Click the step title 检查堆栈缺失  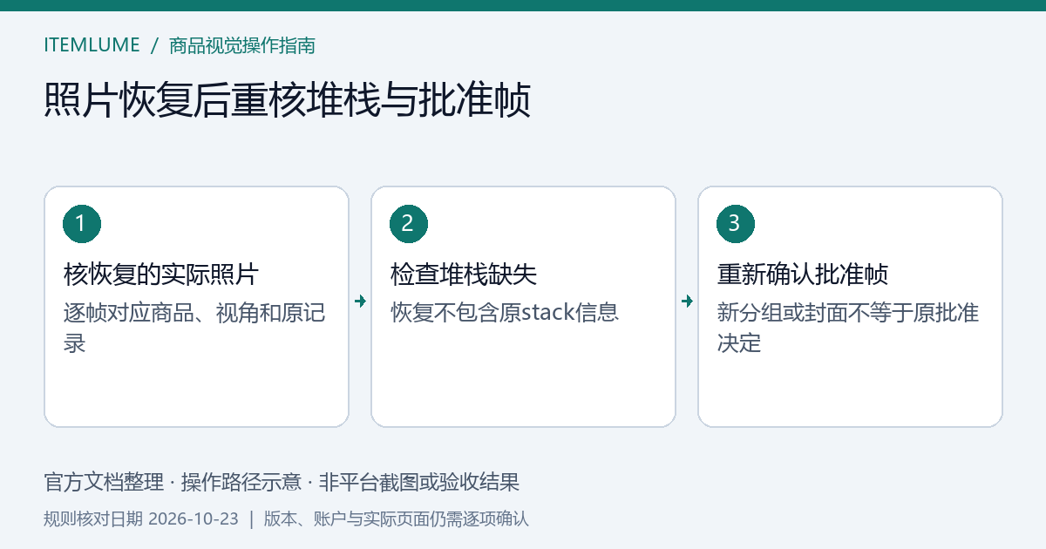tap(464, 274)
